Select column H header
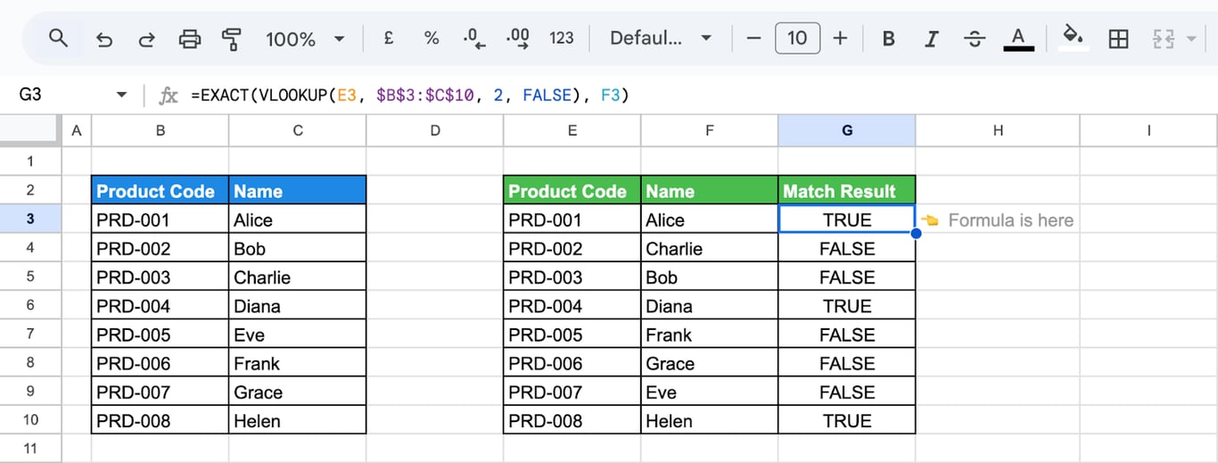The image size is (1218, 463). coord(998,130)
